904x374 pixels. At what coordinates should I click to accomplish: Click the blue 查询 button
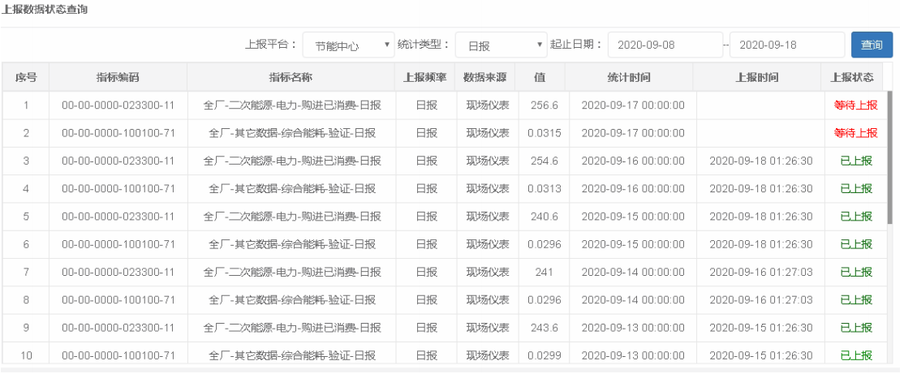pyautogui.click(x=872, y=45)
